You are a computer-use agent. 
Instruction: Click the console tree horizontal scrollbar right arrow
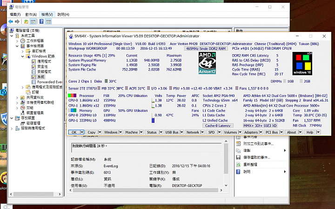tap(60, 194)
